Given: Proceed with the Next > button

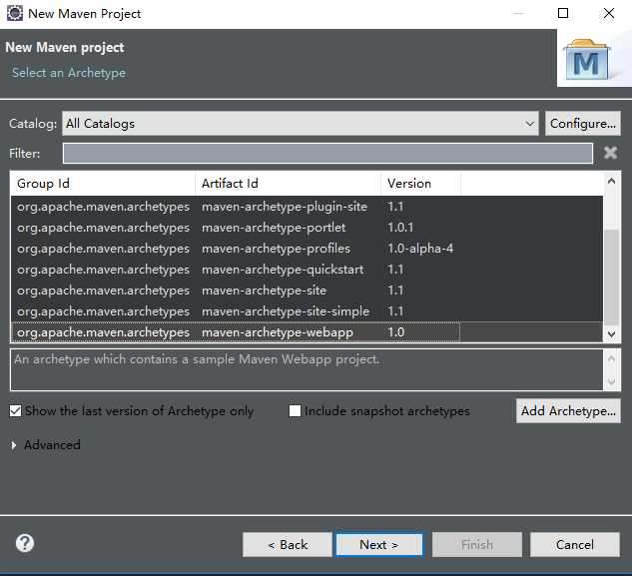Looking at the screenshot, I should (379, 545).
